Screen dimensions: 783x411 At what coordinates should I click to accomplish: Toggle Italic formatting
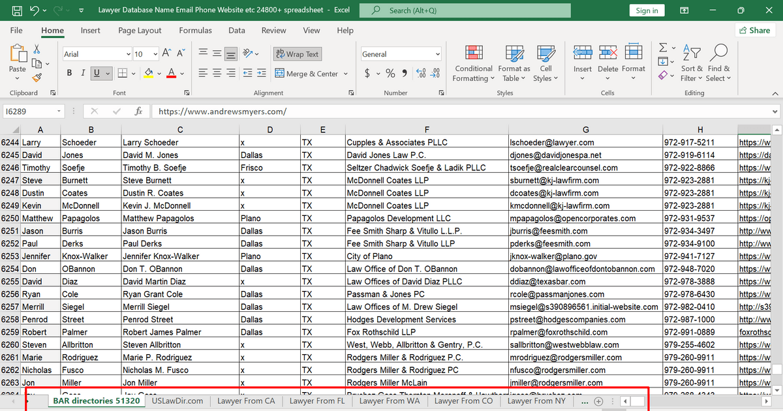click(84, 73)
